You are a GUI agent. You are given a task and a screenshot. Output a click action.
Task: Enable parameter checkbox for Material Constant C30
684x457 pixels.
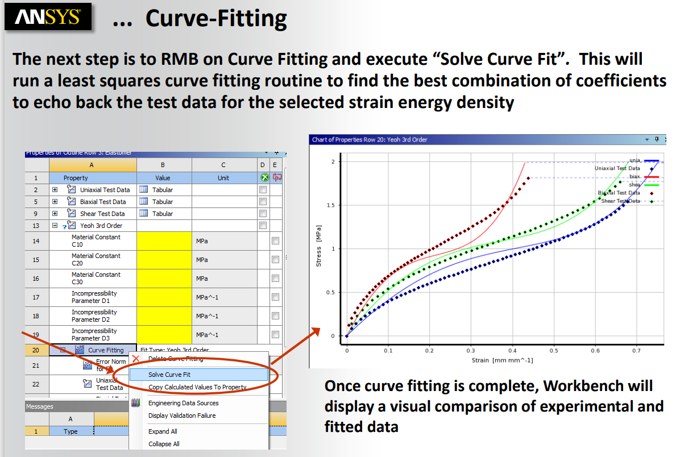pos(276,279)
